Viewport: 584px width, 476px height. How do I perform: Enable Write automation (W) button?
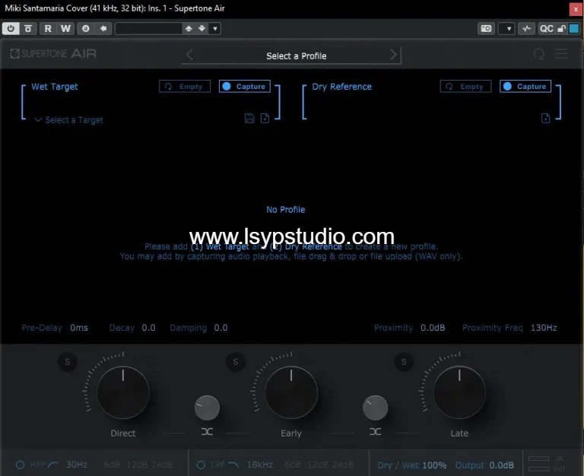pos(65,28)
